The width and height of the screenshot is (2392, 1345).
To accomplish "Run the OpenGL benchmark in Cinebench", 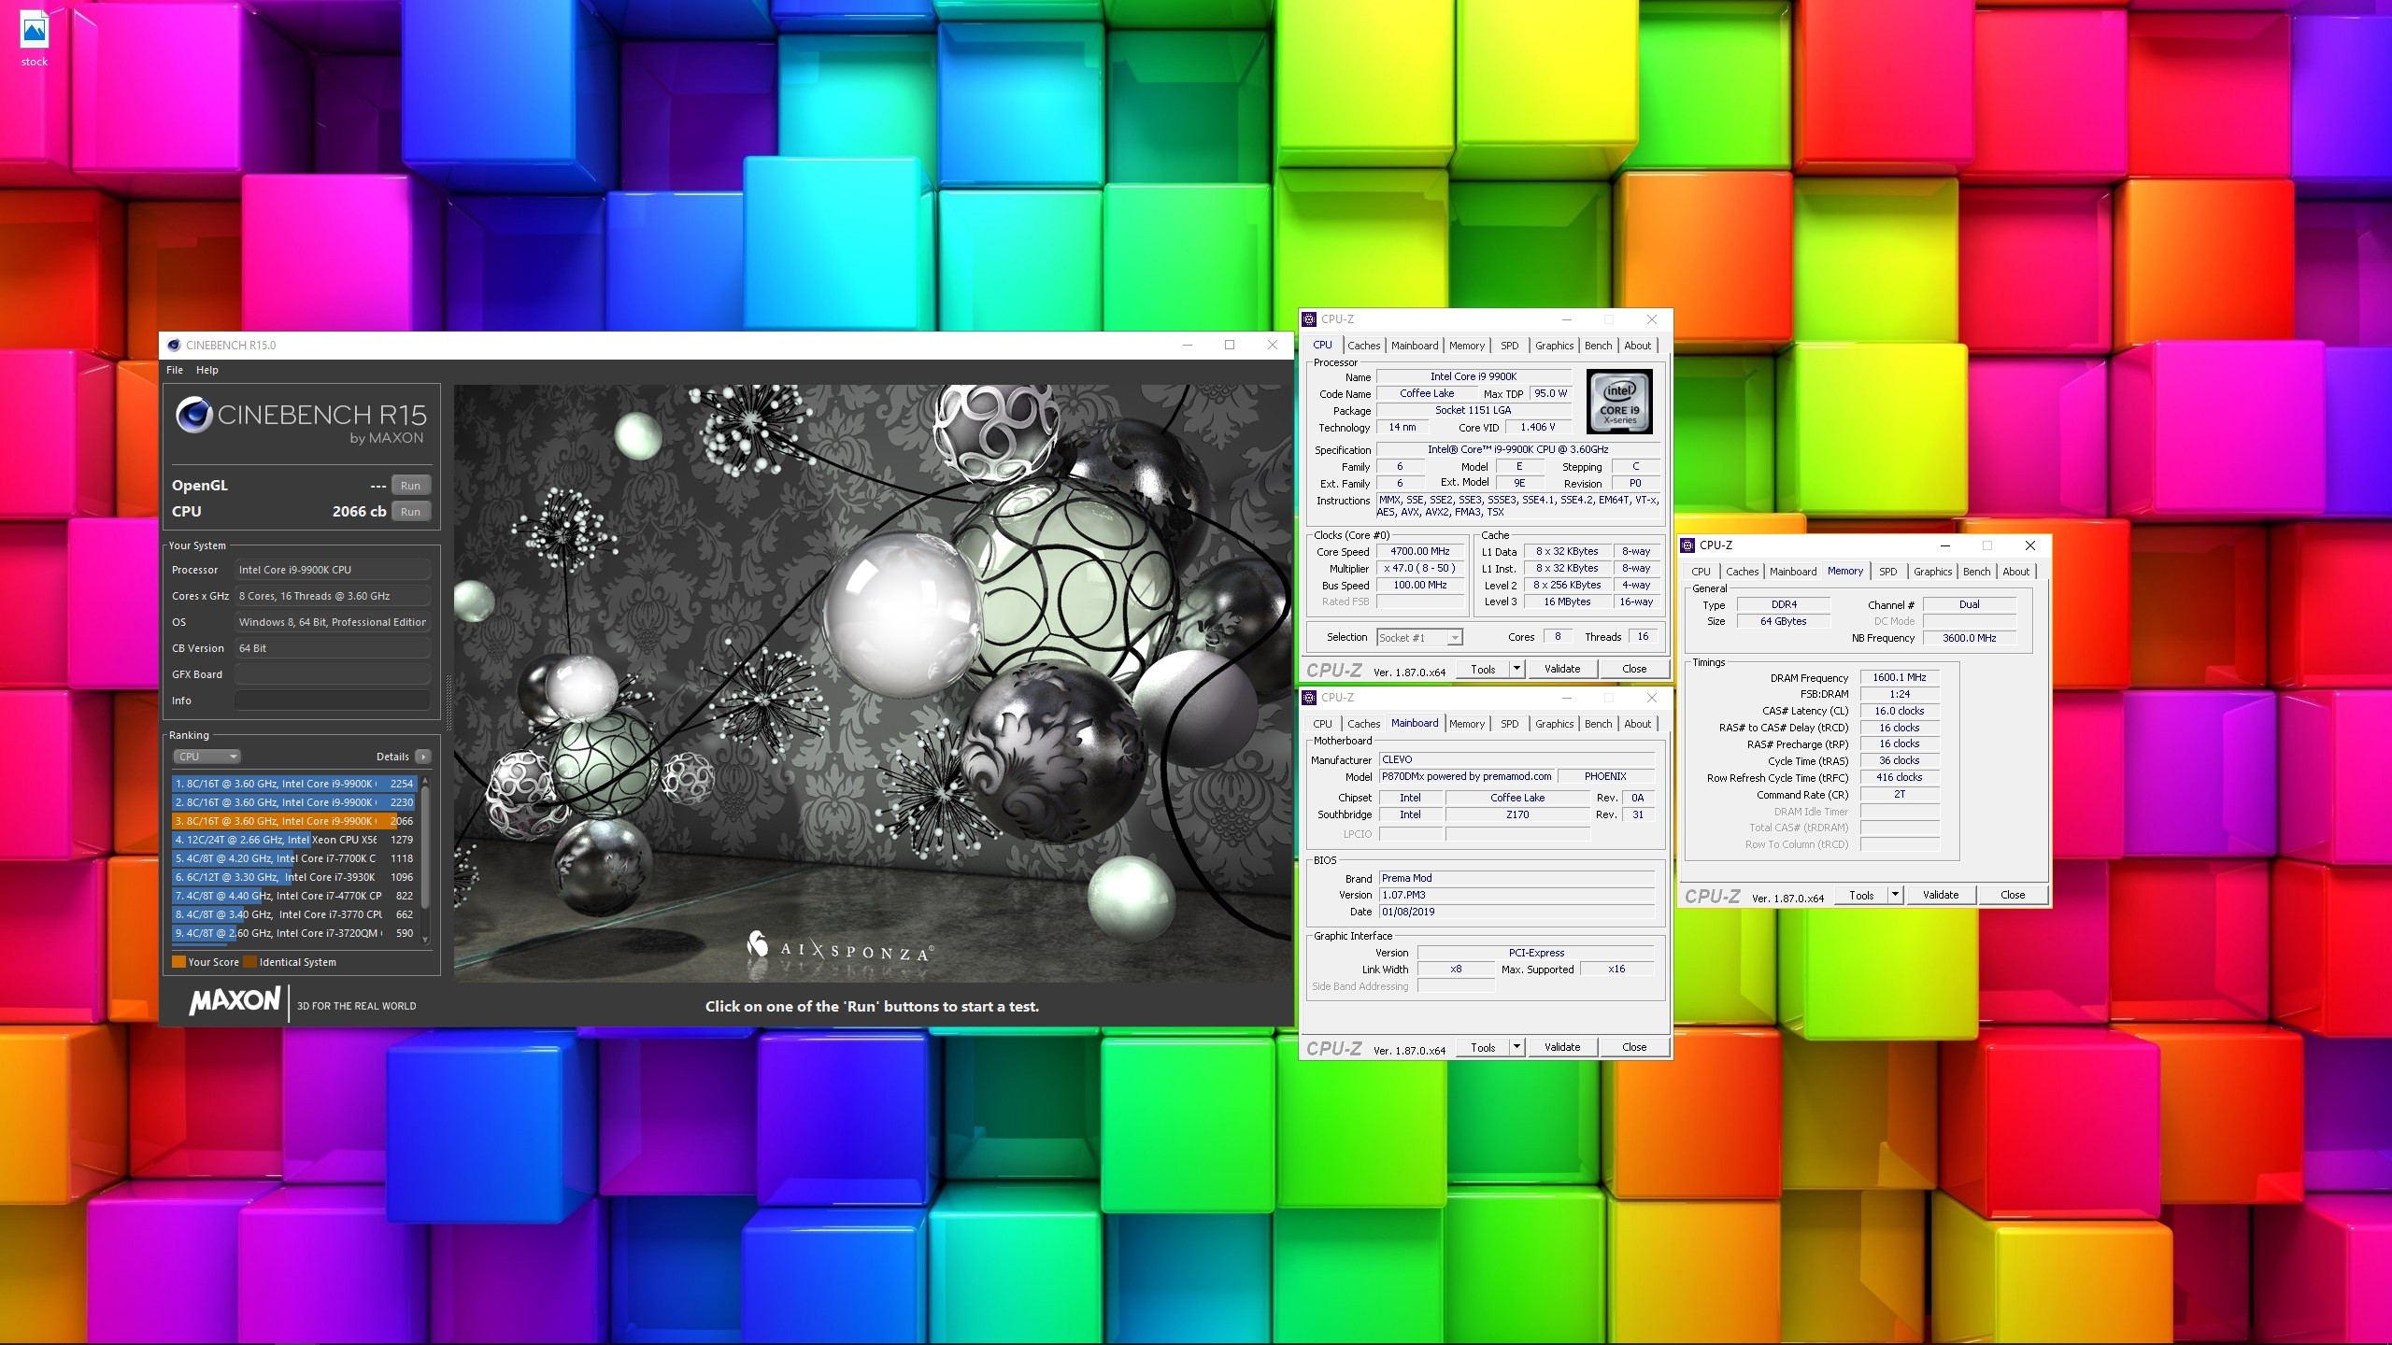I will [x=411, y=486].
